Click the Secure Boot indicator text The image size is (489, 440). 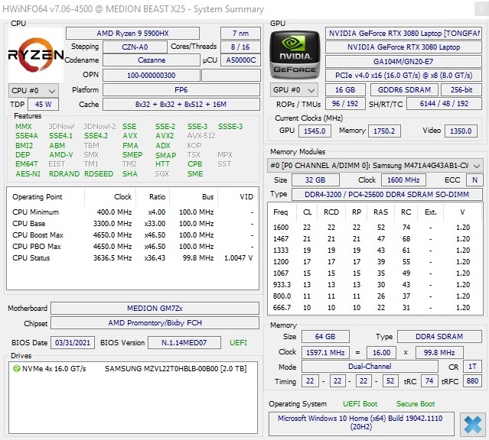(x=416, y=403)
